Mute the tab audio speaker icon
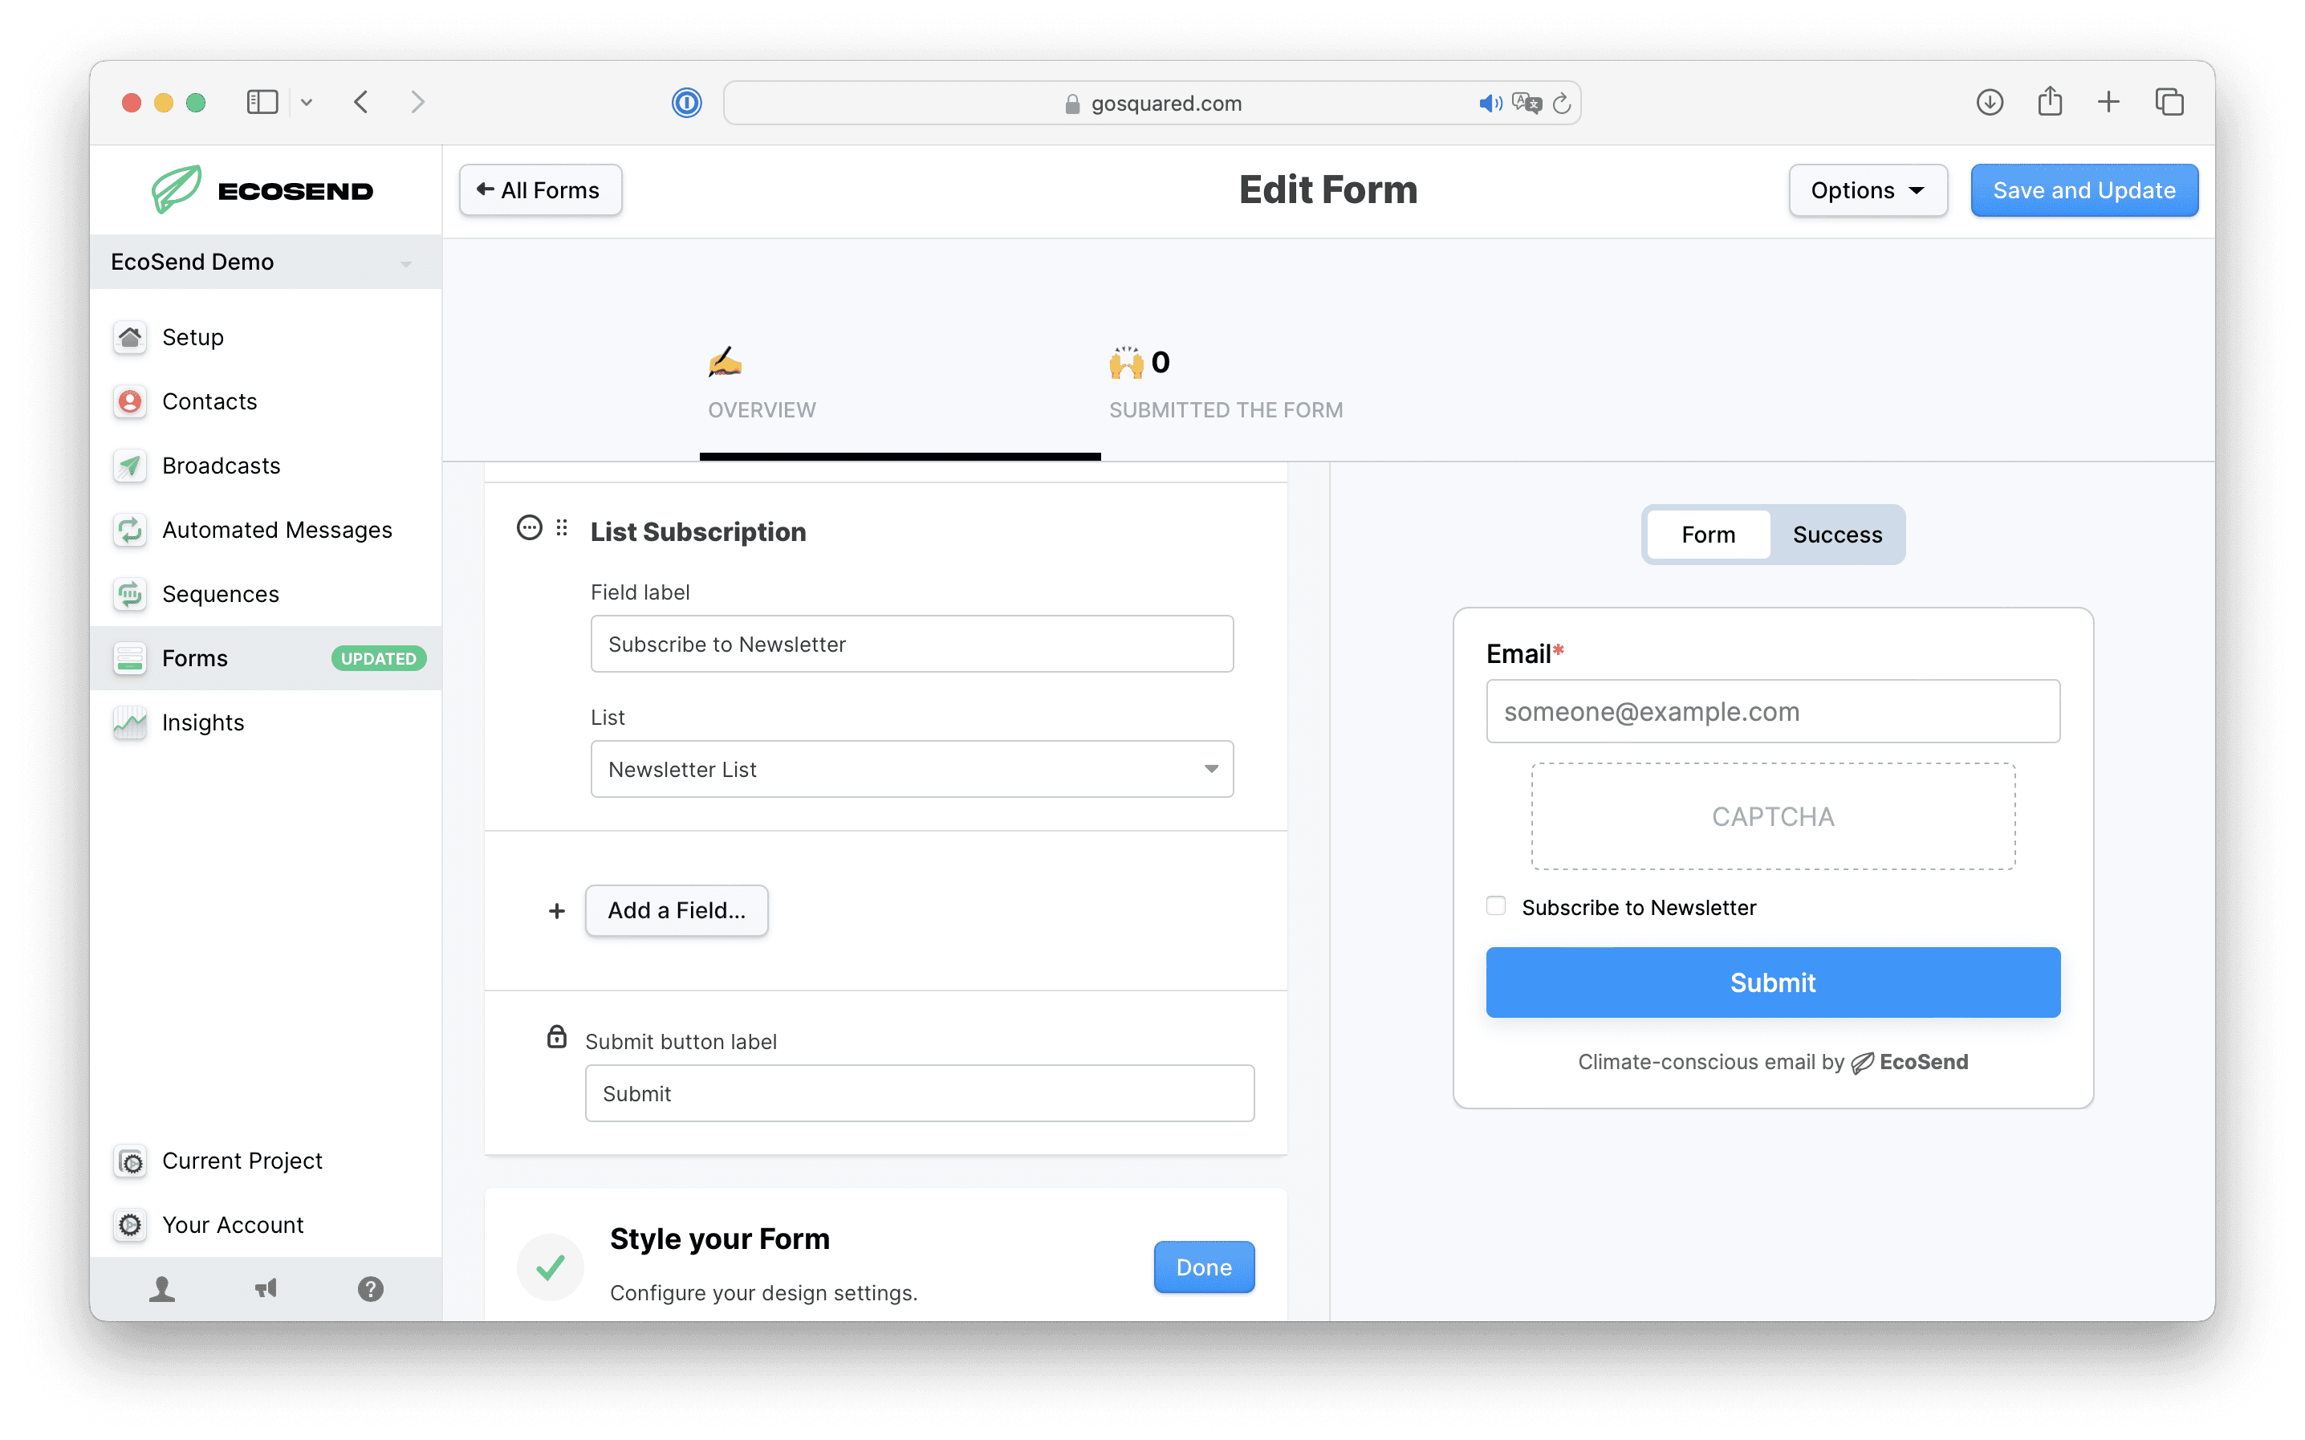 (1490, 103)
